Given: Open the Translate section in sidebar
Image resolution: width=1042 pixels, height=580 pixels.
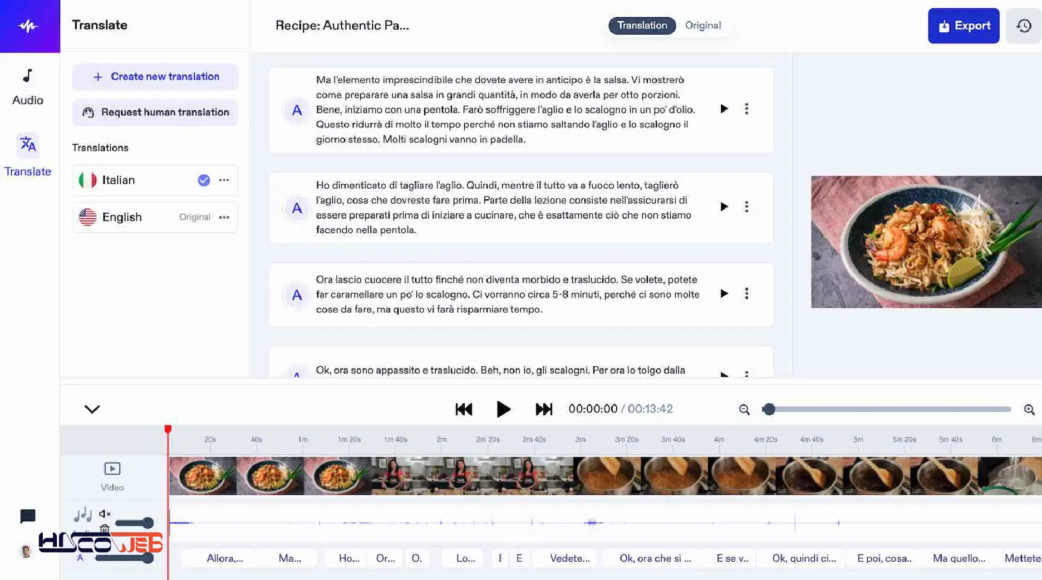Looking at the screenshot, I should tap(28, 155).
